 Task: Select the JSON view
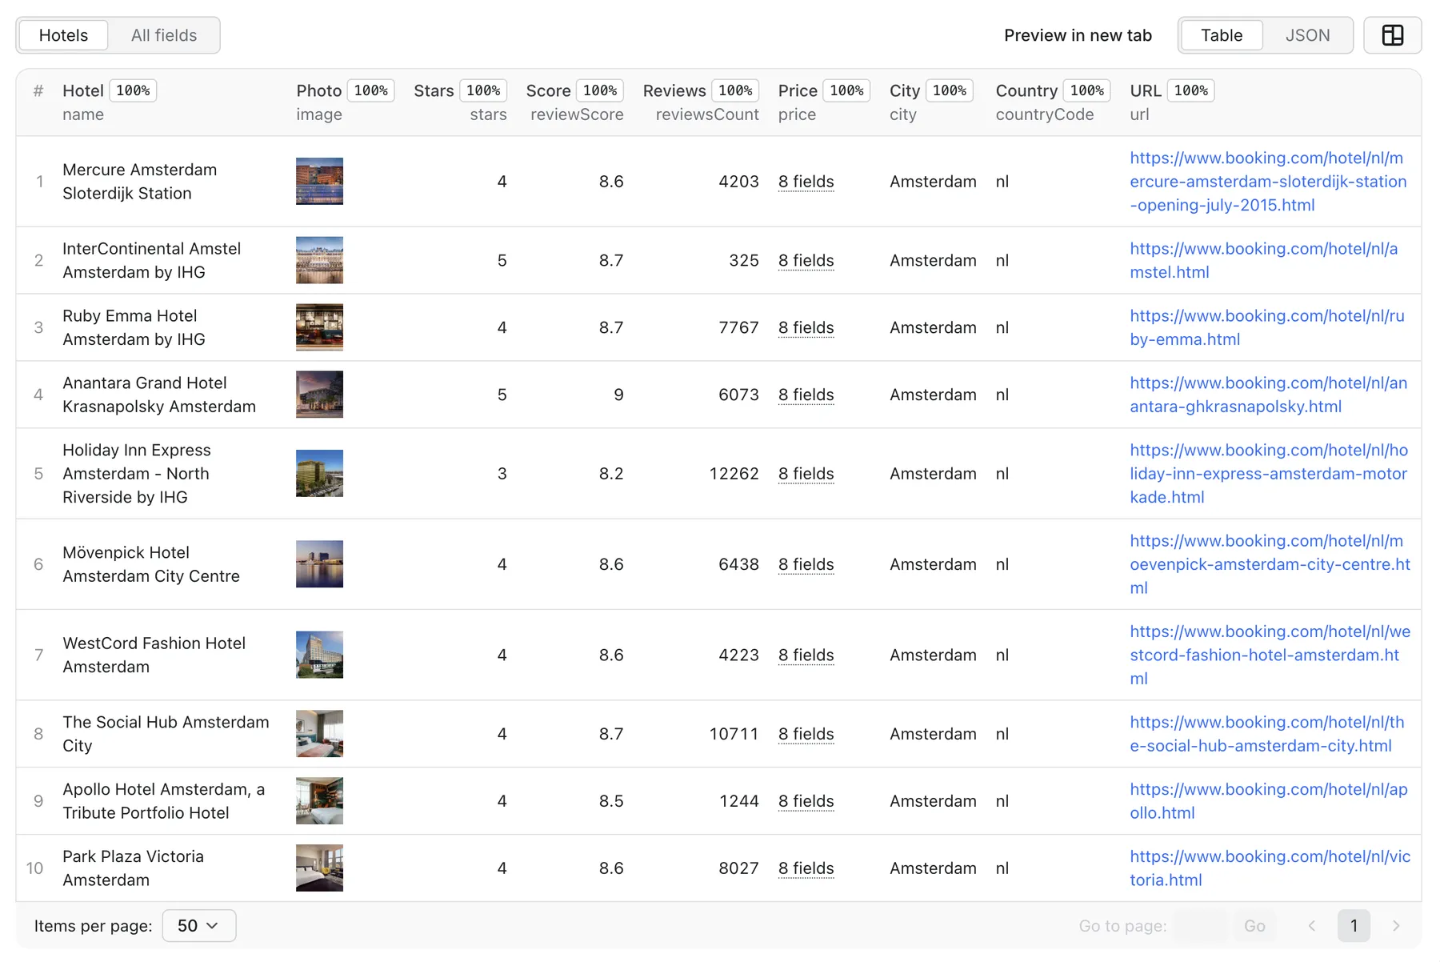tap(1307, 35)
